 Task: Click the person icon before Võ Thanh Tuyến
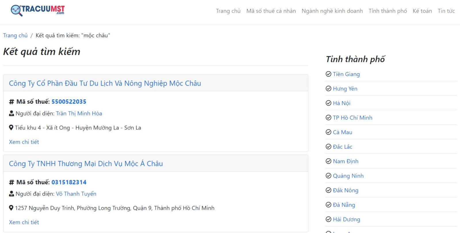point(11,194)
